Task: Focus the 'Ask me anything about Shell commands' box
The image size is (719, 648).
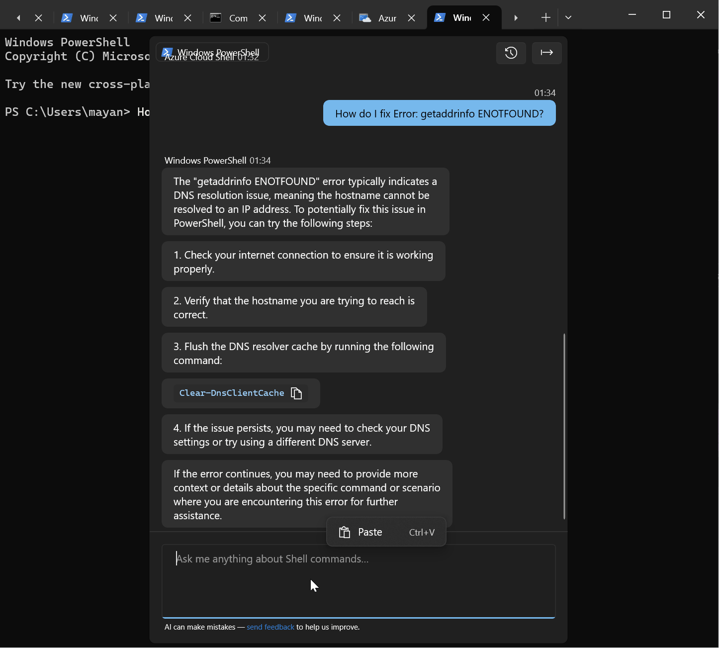Action: [x=359, y=581]
